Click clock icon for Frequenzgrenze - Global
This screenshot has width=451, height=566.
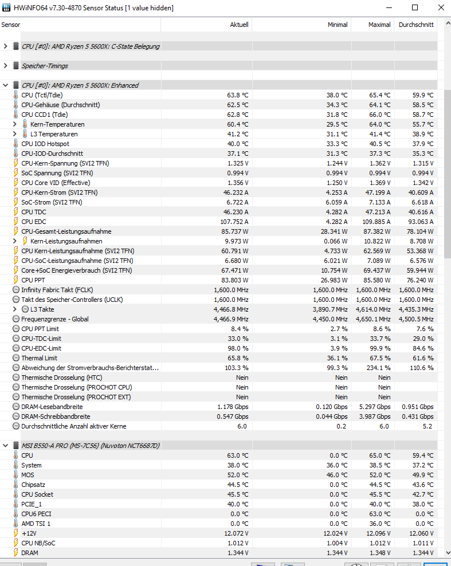16,319
